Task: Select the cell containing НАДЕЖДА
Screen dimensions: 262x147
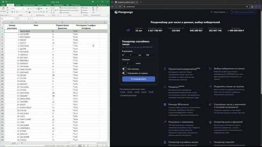Action: coord(36,31)
